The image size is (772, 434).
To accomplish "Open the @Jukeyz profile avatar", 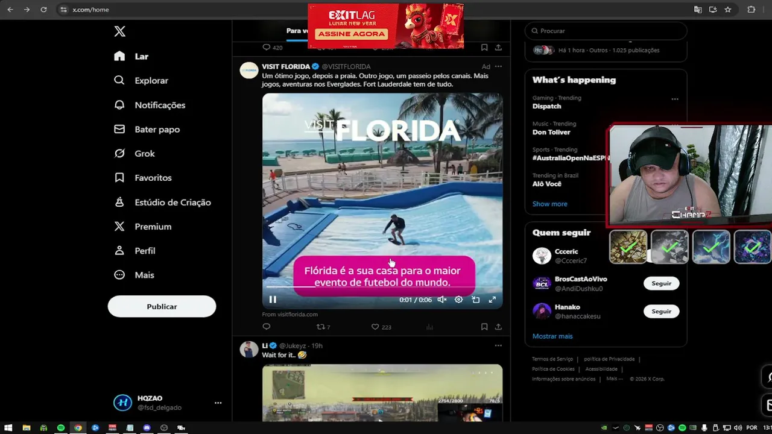I will coord(249,350).
